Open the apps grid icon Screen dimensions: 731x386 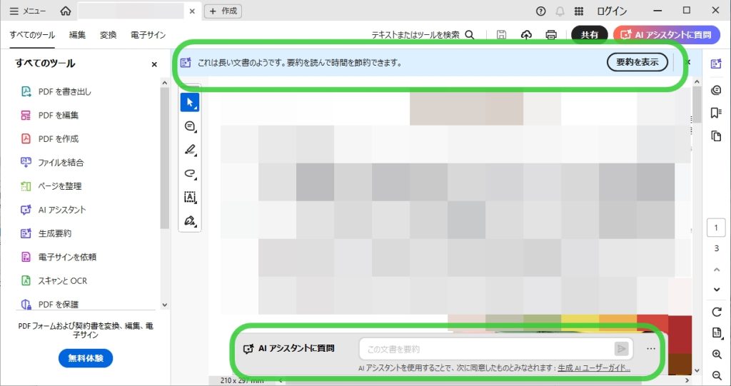[579, 11]
